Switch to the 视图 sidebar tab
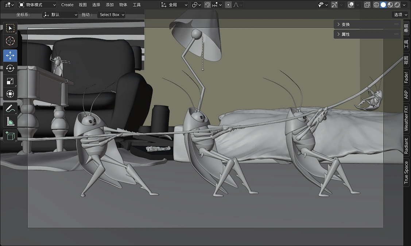Image resolution: width=411 pixels, height=246 pixels. click(x=406, y=60)
